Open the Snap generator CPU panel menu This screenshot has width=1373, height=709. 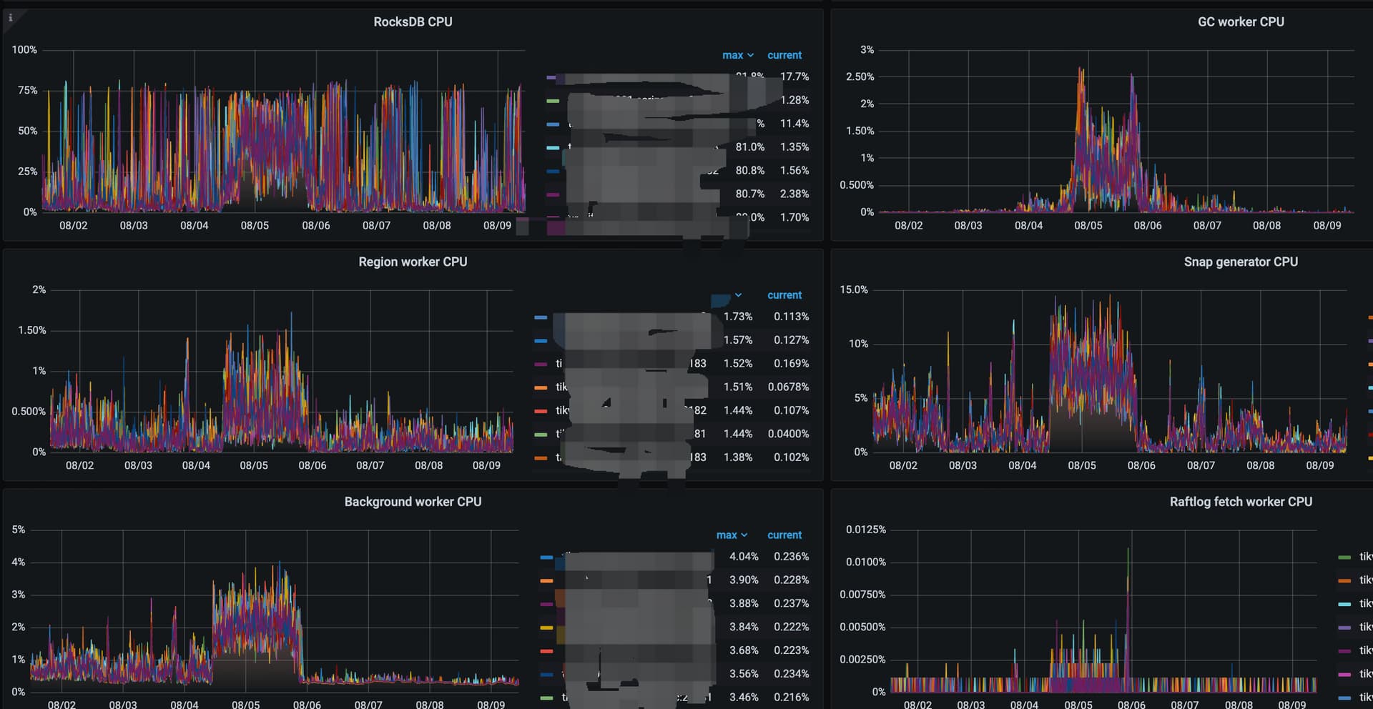click(1241, 262)
